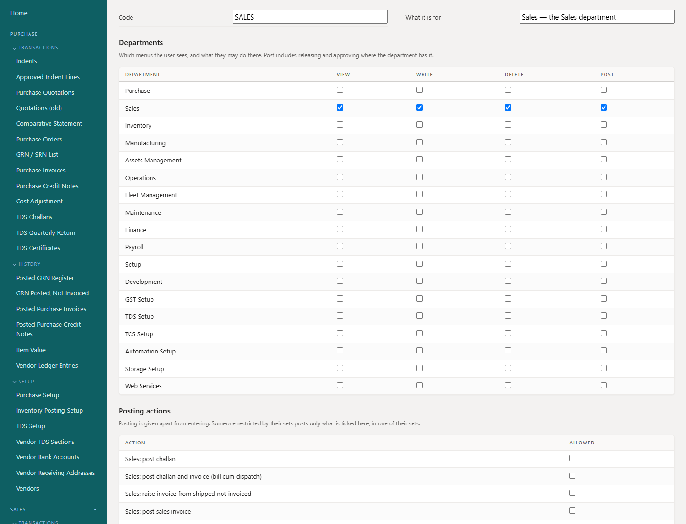This screenshot has width=686, height=524.
Task: Allow 'Sales: post challan' action
Action: (572, 458)
